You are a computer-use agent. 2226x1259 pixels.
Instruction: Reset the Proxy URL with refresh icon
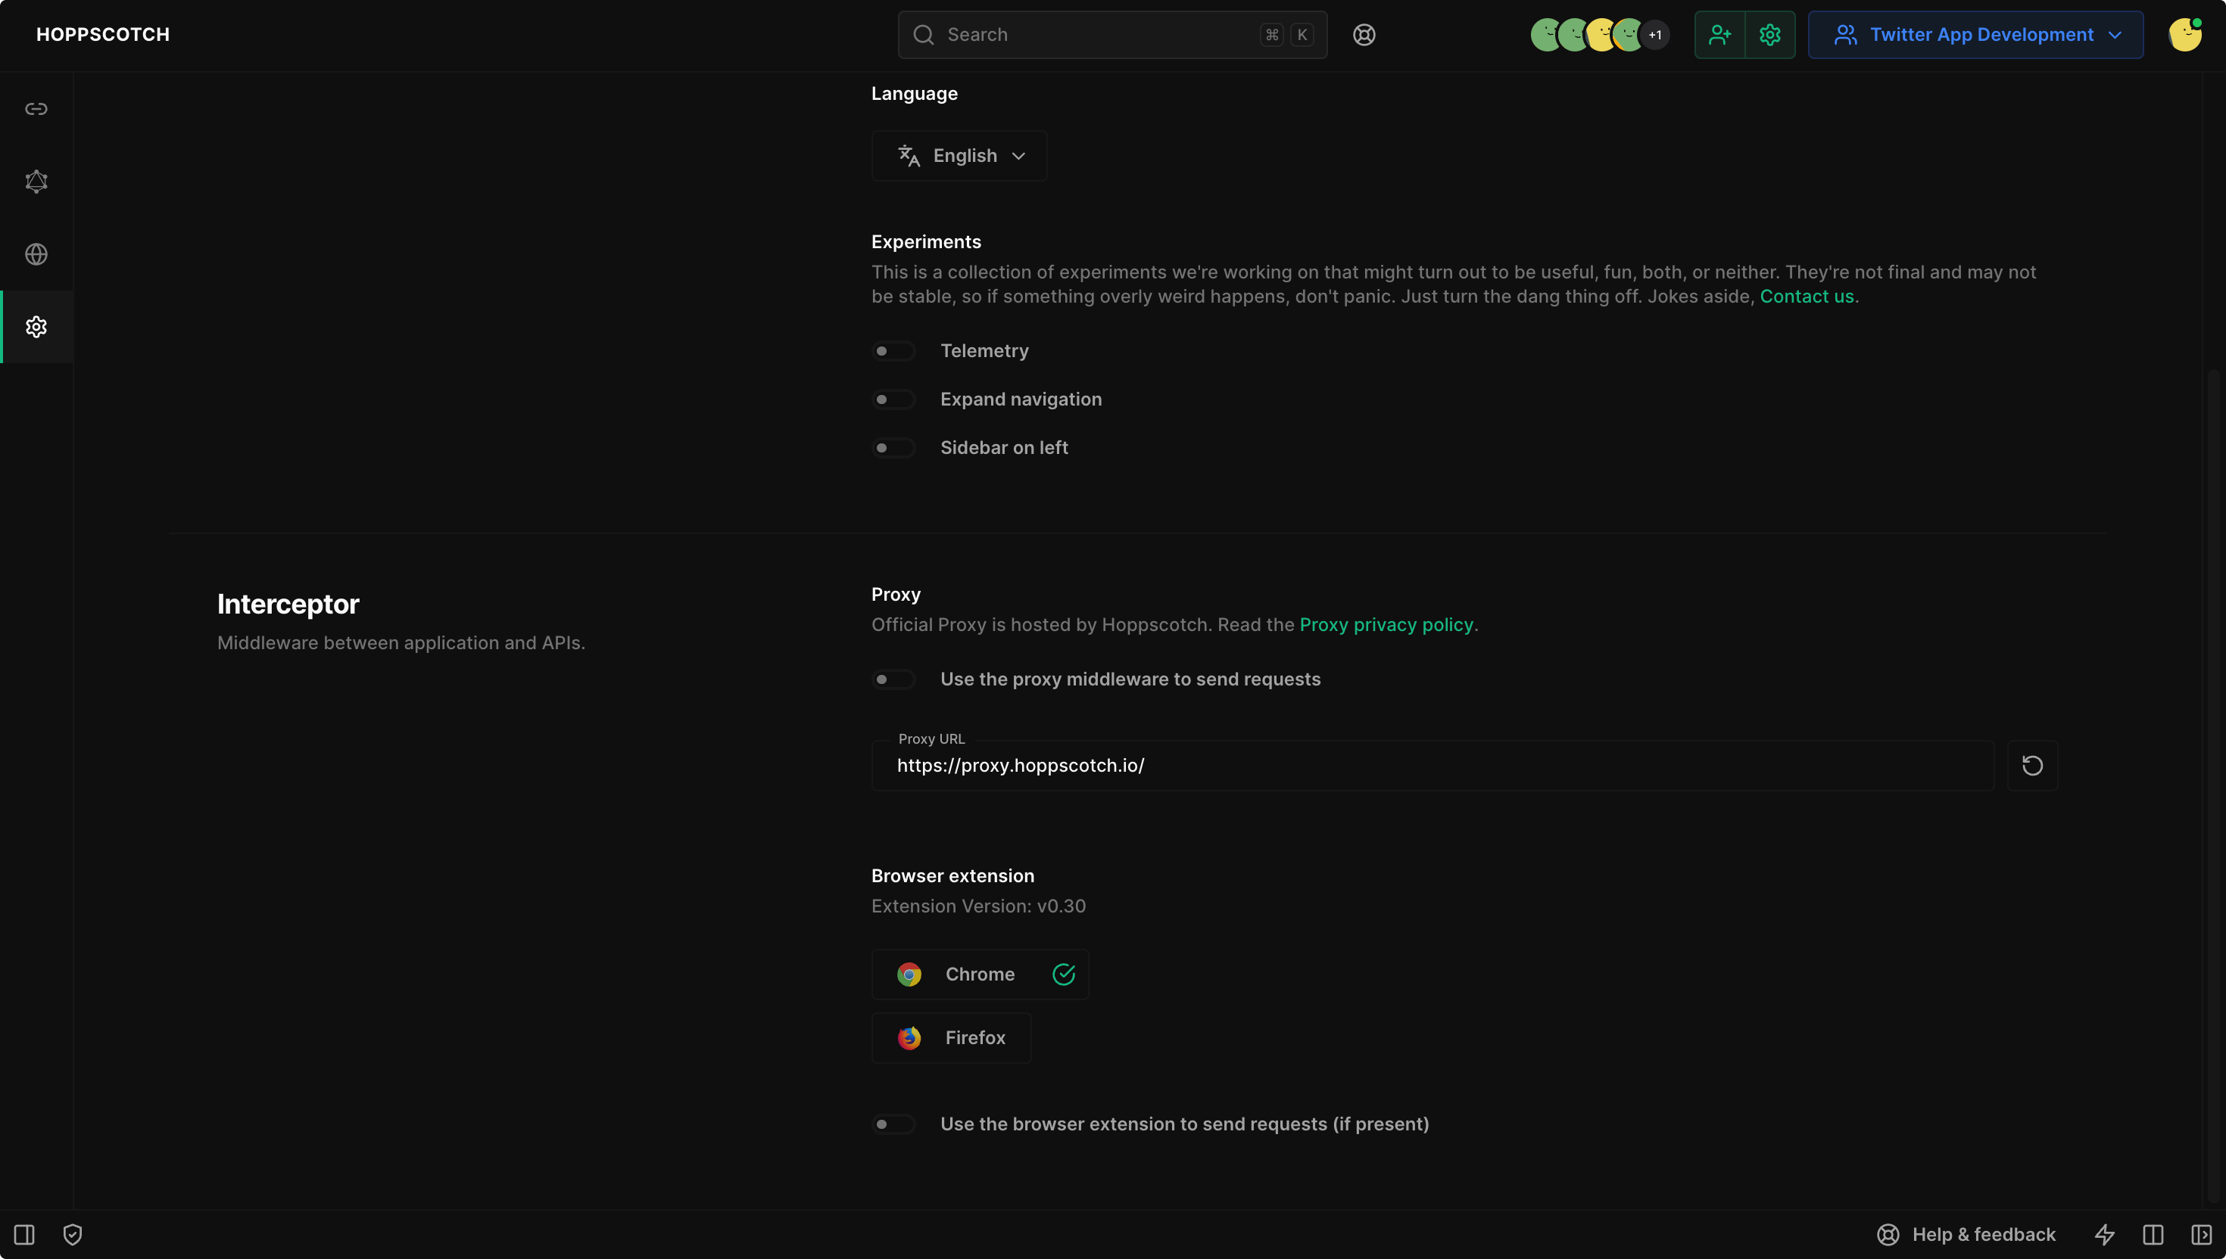point(2032,765)
